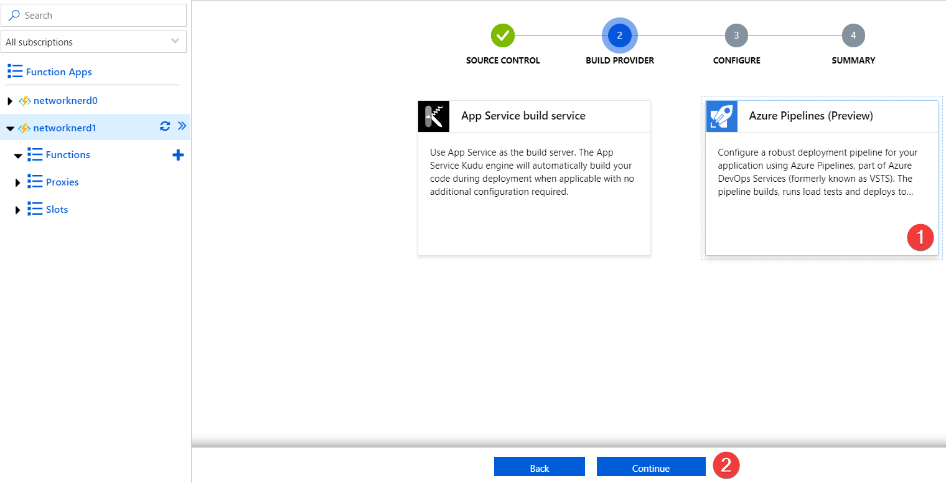Screen dimensions: 946x483
Task: Open the All subscriptions dropdown
Action: [x=93, y=42]
